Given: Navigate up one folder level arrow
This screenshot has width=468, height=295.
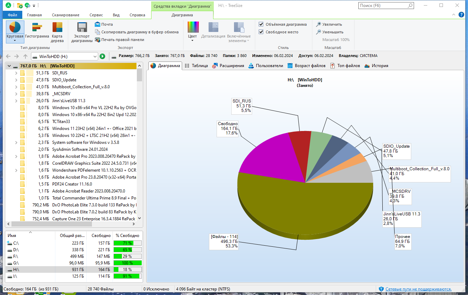Looking at the screenshot, I should (25, 56).
